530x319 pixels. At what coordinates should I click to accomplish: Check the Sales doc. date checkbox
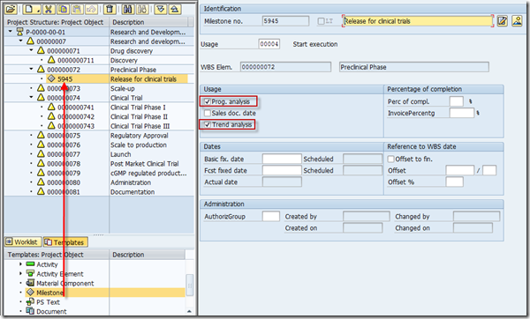click(208, 113)
